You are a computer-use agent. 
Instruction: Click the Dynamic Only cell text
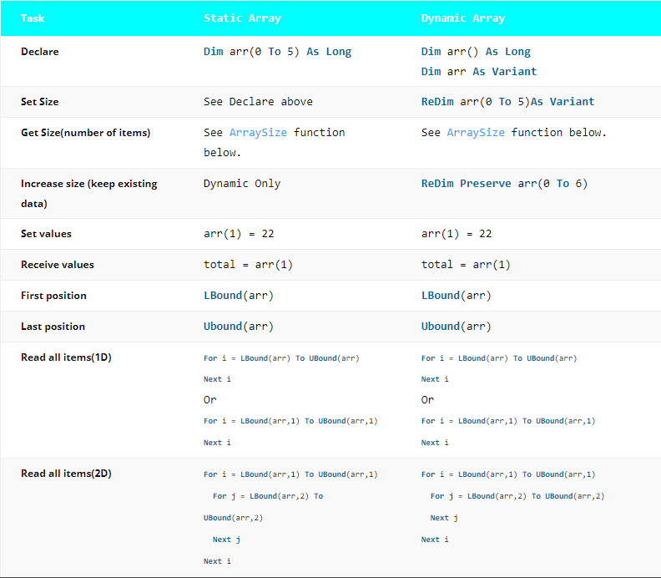242,184
